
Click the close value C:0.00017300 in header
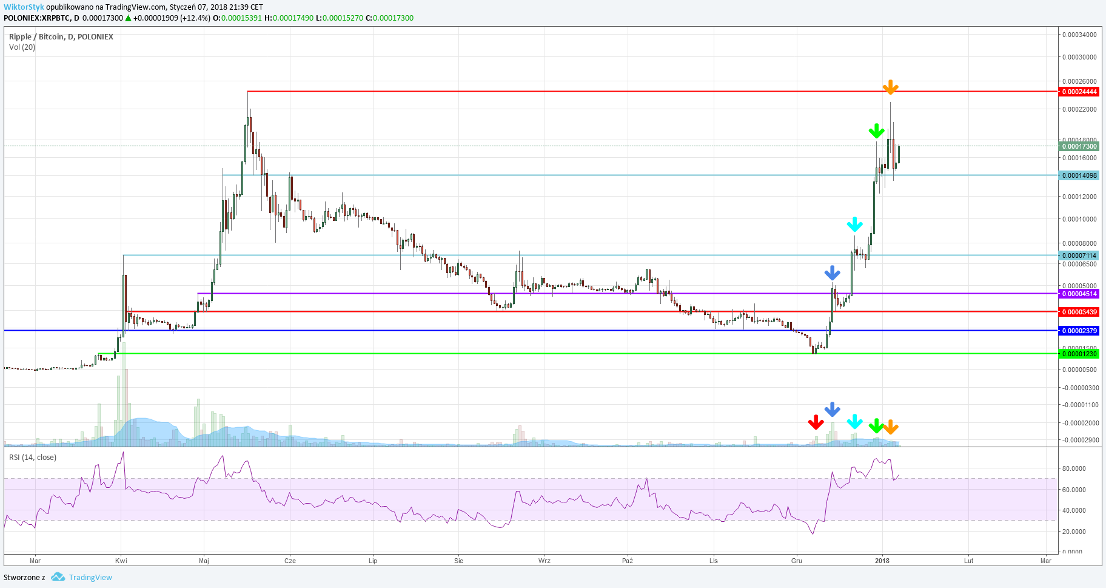point(389,18)
